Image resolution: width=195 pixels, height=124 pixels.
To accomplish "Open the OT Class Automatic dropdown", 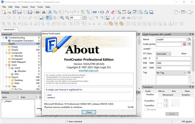I will (163, 54).
